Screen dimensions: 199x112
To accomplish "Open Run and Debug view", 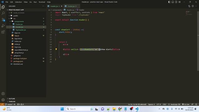I will click(x=3, y=26).
